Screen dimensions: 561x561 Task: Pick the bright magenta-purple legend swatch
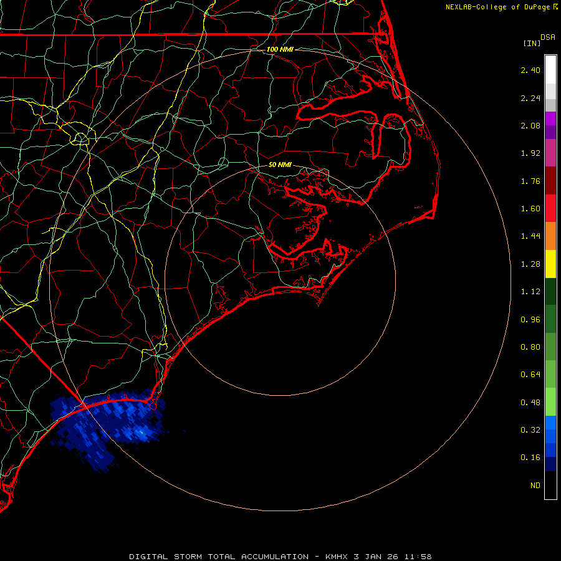coord(550,118)
